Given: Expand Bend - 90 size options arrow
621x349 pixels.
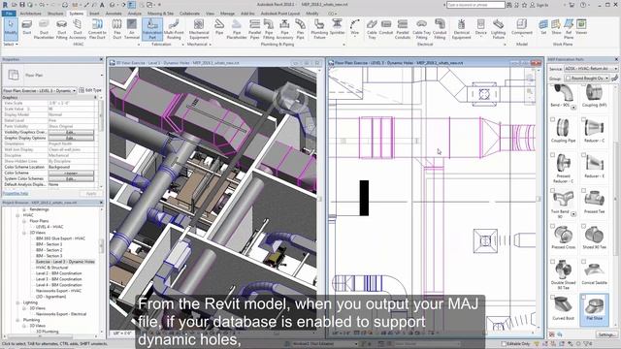Looking at the screenshot, I should pyautogui.click(x=573, y=108).
